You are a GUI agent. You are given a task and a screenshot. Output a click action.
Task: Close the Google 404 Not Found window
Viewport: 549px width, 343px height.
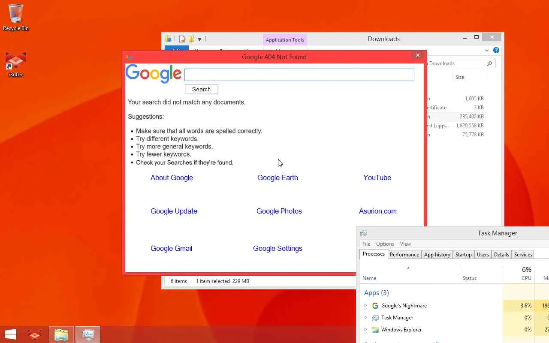click(418, 55)
